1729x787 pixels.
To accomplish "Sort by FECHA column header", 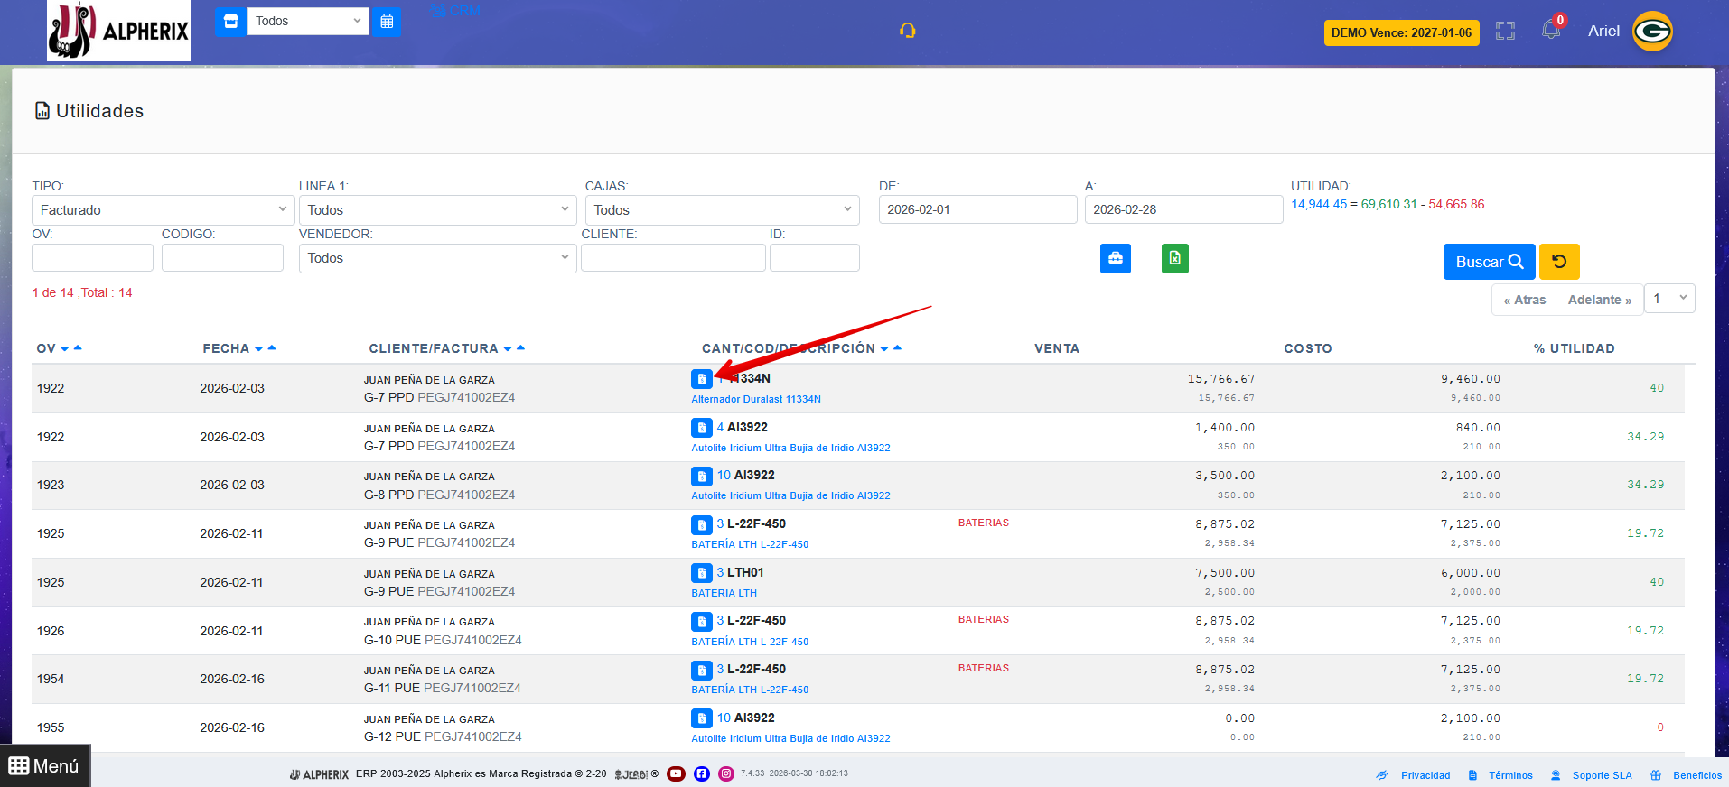I will [x=226, y=348].
